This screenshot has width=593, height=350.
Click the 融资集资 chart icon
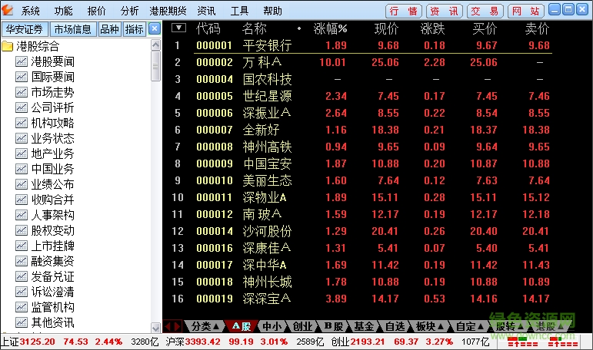click(22, 261)
